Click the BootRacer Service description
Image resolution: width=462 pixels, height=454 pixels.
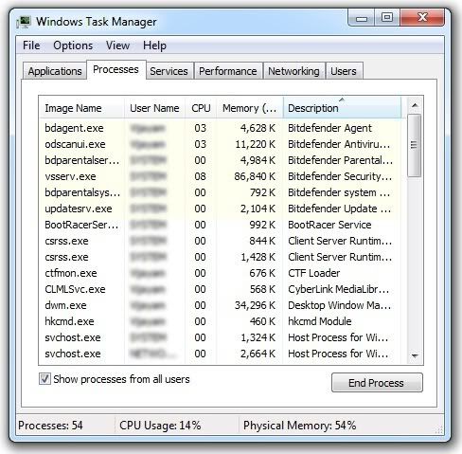(x=329, y=225)
